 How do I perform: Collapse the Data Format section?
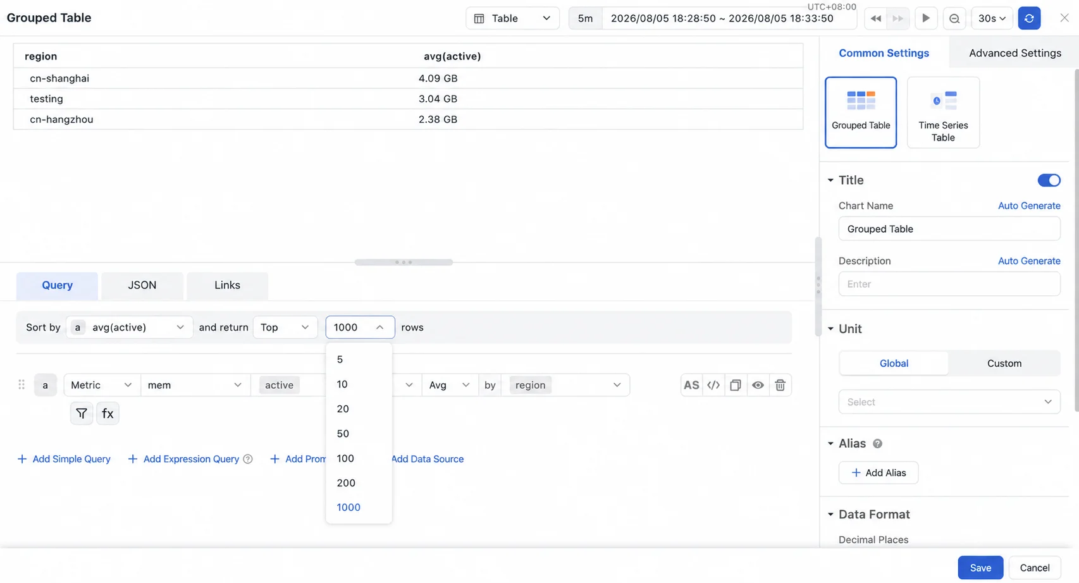pyautogui.click(x=830, y=515)
